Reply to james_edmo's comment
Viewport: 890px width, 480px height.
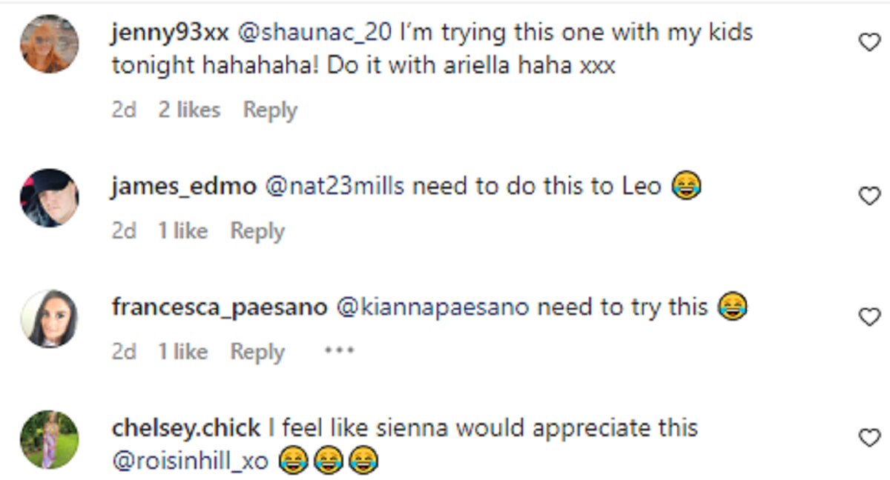click(257, 231)
